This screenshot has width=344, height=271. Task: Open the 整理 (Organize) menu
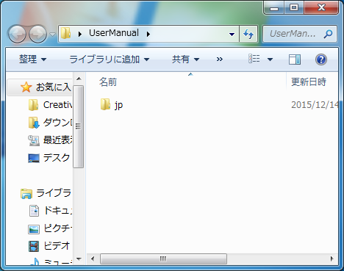32,59
